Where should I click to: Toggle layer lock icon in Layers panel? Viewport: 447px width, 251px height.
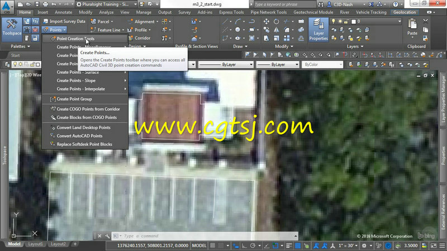[x=346, y=21]
